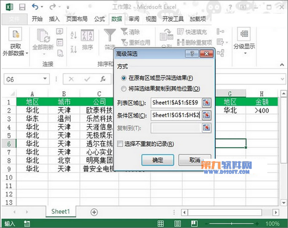Image resolution: width=288 pixels, height=228 pixels.
Task: Sort ascending A to Z
Action: 74,35
